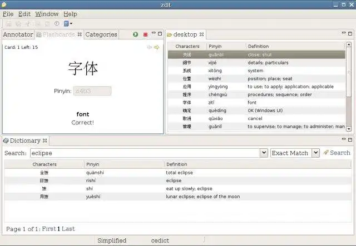Switch to the Annotator tab
The width and height of the screenshot is (356, 246).
[x=18, y=34]
